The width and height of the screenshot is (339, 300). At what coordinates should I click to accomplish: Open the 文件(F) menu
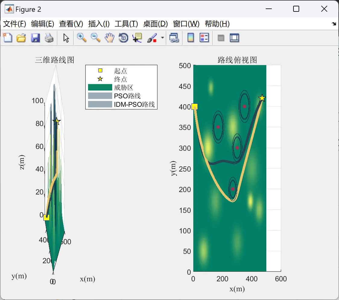[14, 24]
